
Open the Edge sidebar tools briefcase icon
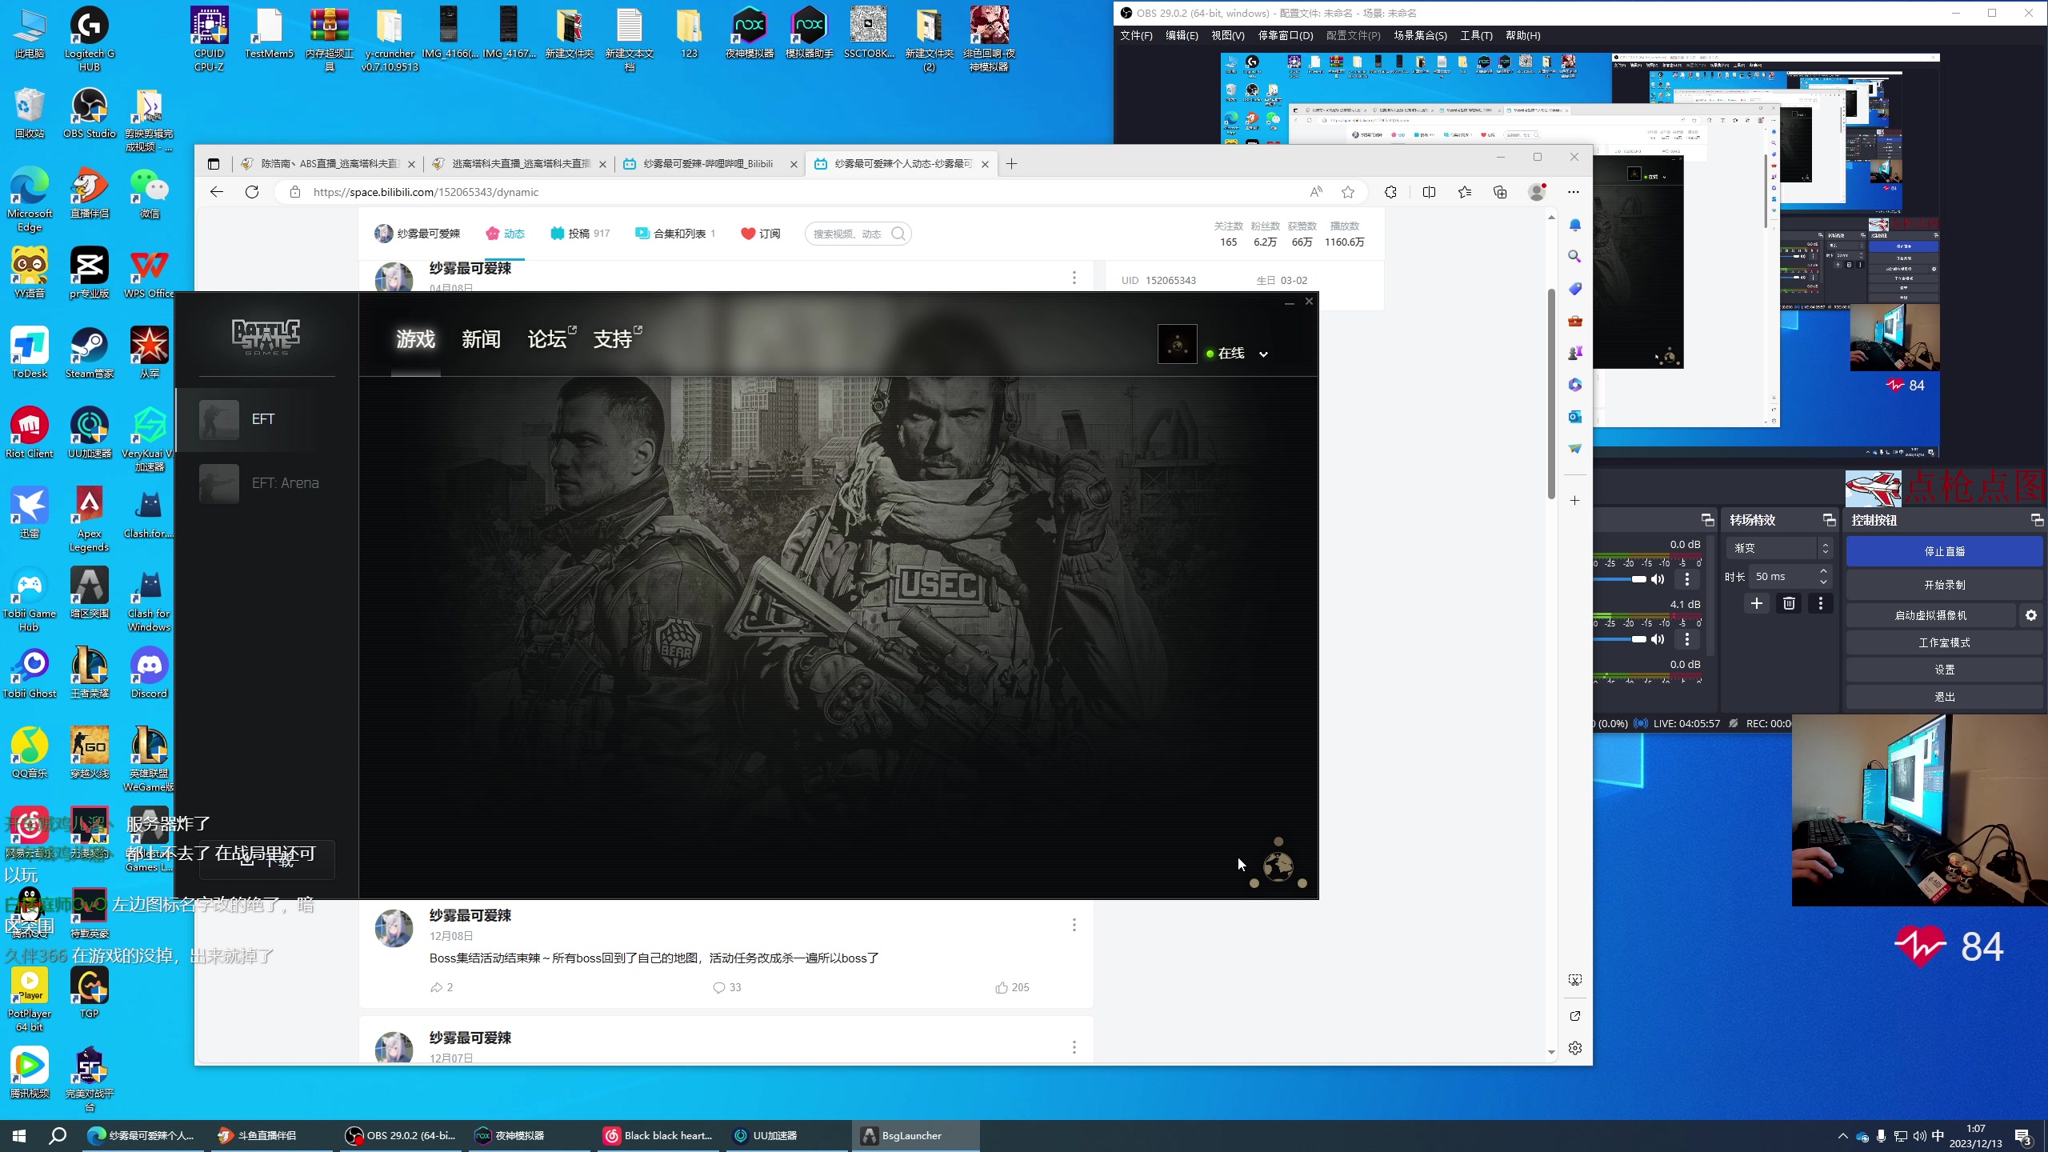tap(1574, 321)
